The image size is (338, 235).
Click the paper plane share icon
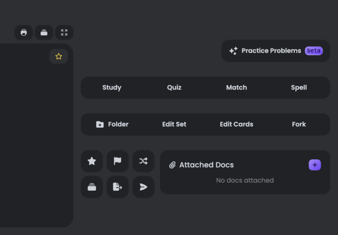(143, 187)
